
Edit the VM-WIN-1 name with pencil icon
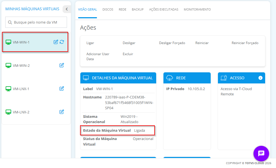pos(56,42)
